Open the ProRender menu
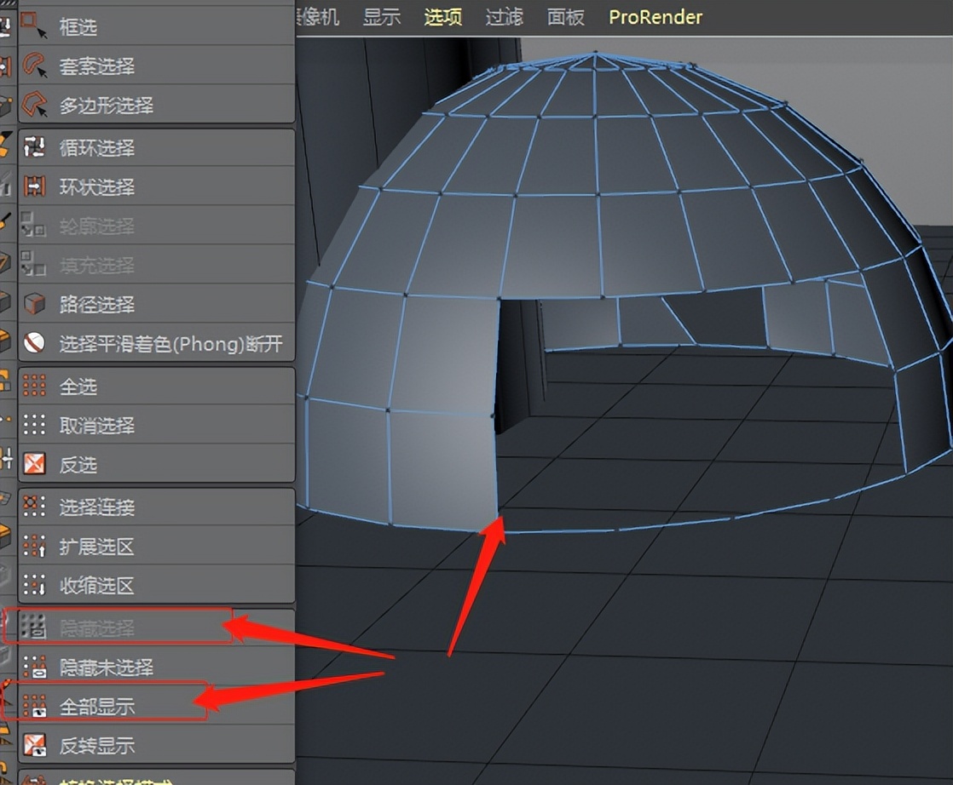The height and width of the screenshot is (785, 953). point(655,17)
